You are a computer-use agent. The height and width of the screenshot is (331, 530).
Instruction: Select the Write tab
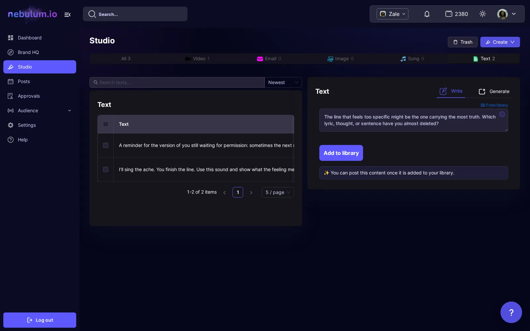click(x=451, y=91)
